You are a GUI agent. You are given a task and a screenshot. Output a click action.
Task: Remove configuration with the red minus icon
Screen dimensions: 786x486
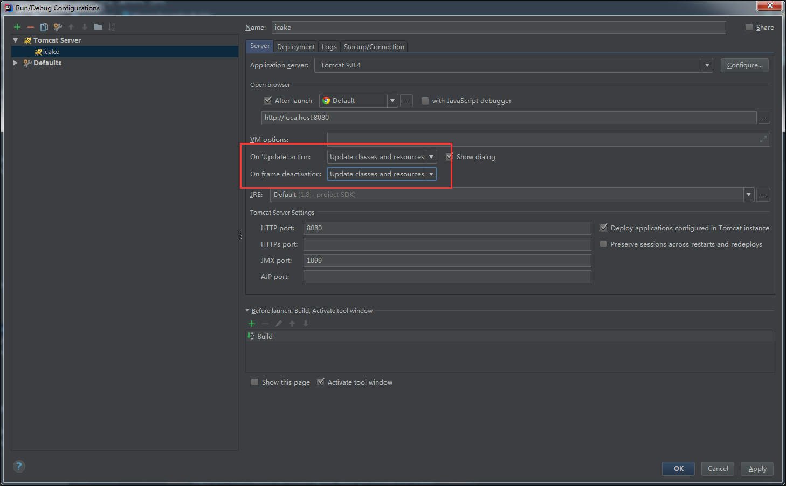tap(31, 27)
